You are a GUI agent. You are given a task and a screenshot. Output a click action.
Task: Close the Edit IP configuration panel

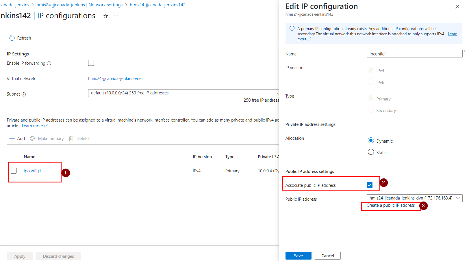point(457,7)
